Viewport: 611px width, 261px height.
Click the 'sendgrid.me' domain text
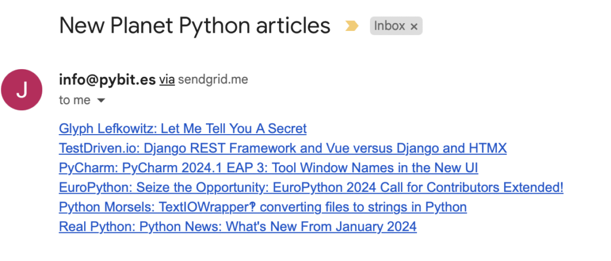tap(213, 79)
